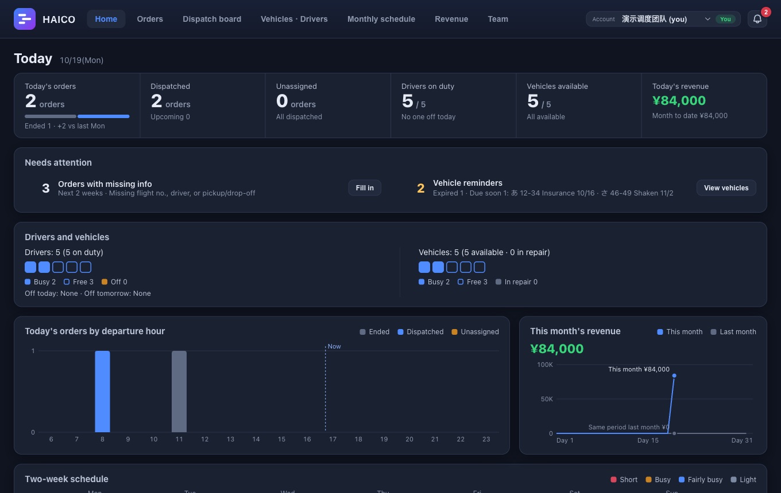Click the Today's orders card label
The image size is (781, 493).
pos(51,87)
